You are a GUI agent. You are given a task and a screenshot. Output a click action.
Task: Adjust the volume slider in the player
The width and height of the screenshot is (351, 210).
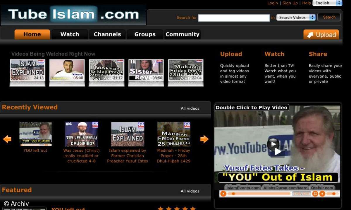coord(333,194)
